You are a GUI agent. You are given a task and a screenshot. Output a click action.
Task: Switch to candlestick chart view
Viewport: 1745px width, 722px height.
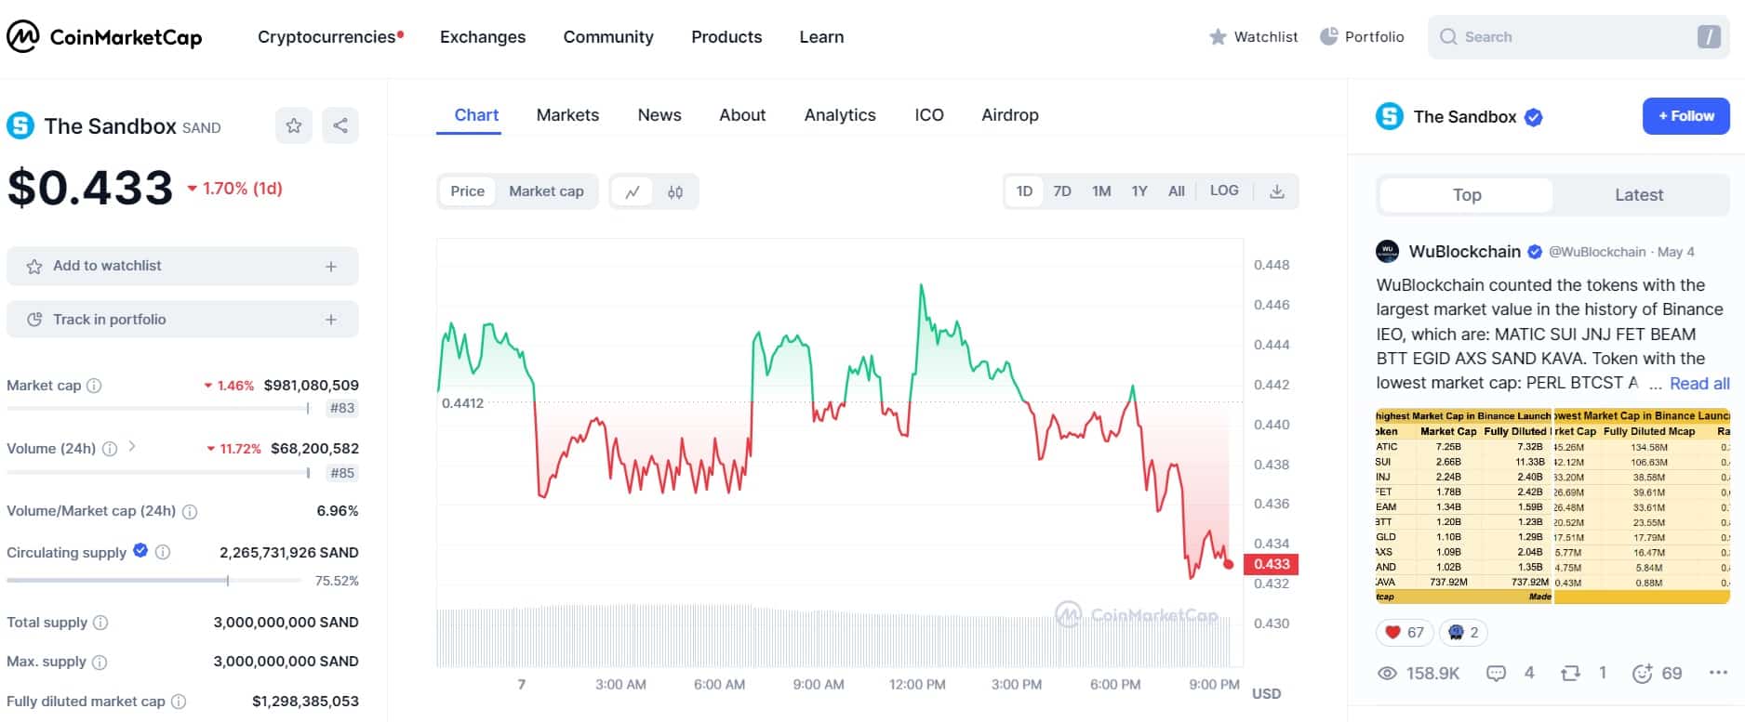(x=675, y=191)
